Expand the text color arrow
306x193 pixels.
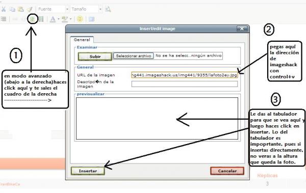58,19
